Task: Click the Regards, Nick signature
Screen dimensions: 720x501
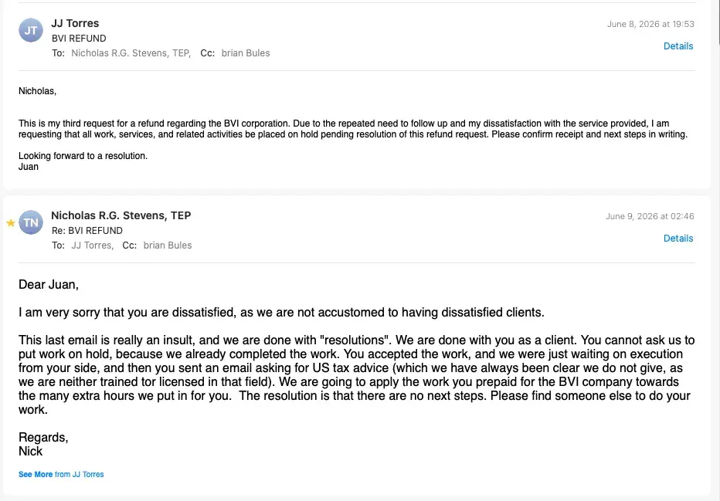Action: (x=43, y=444)
